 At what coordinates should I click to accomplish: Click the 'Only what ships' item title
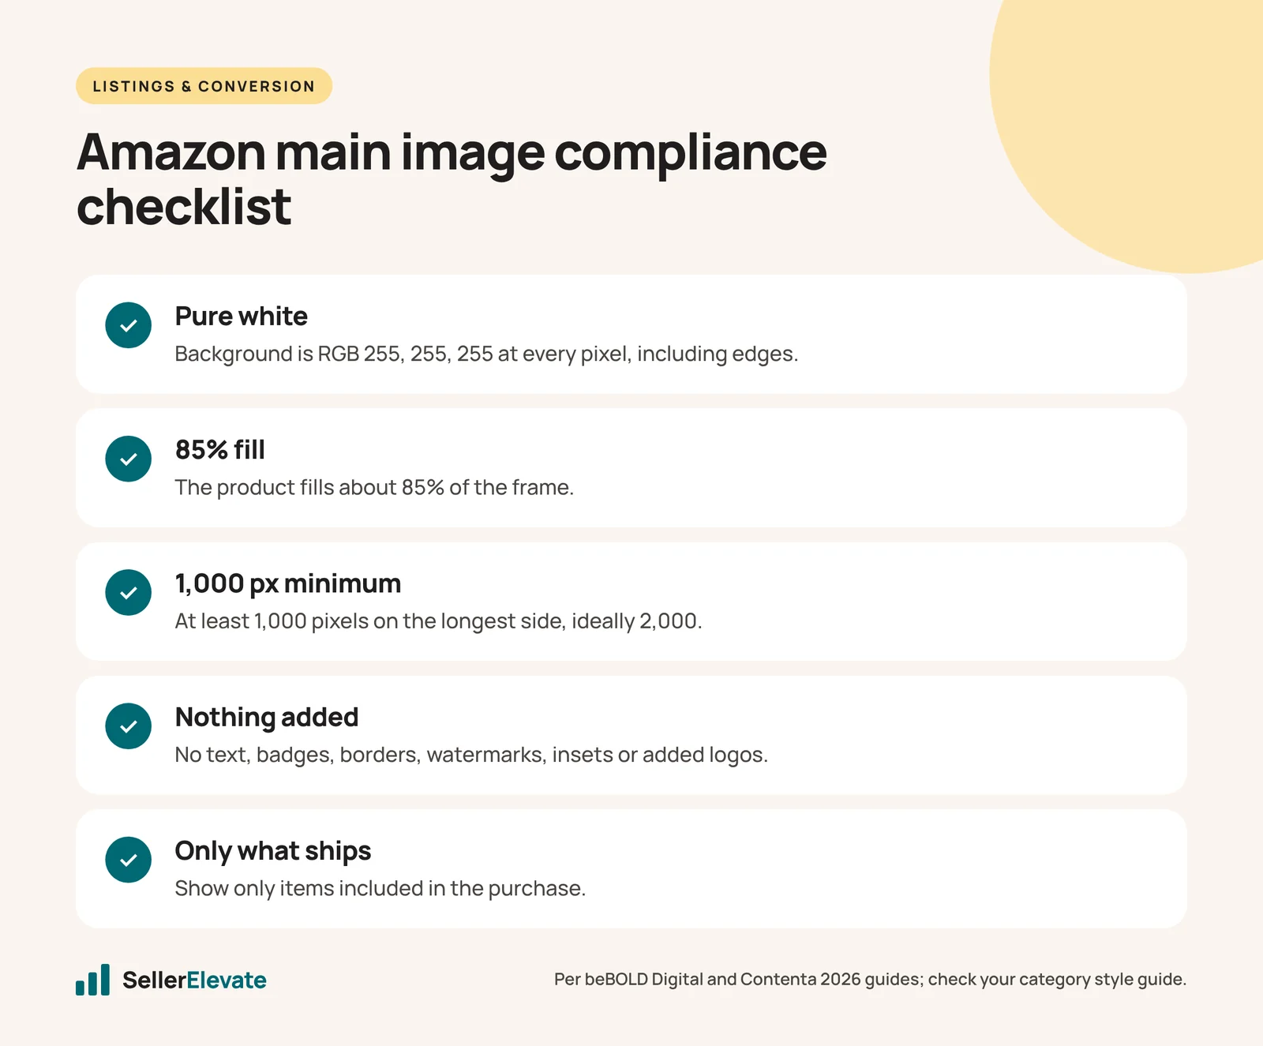click(x=272, y=851)
